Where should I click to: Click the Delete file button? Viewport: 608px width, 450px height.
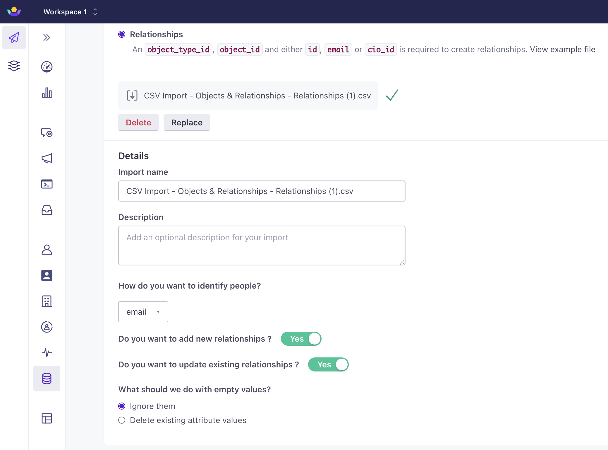pyautogui.click(x=138, y=122)
